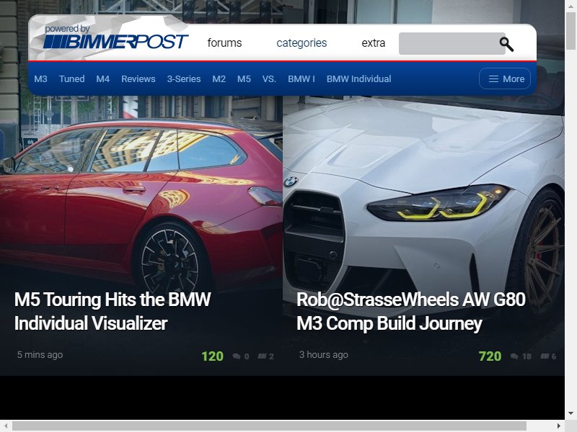Click the search magnifier icon
This screenshot has width=577, height=432.
(506, 44)
